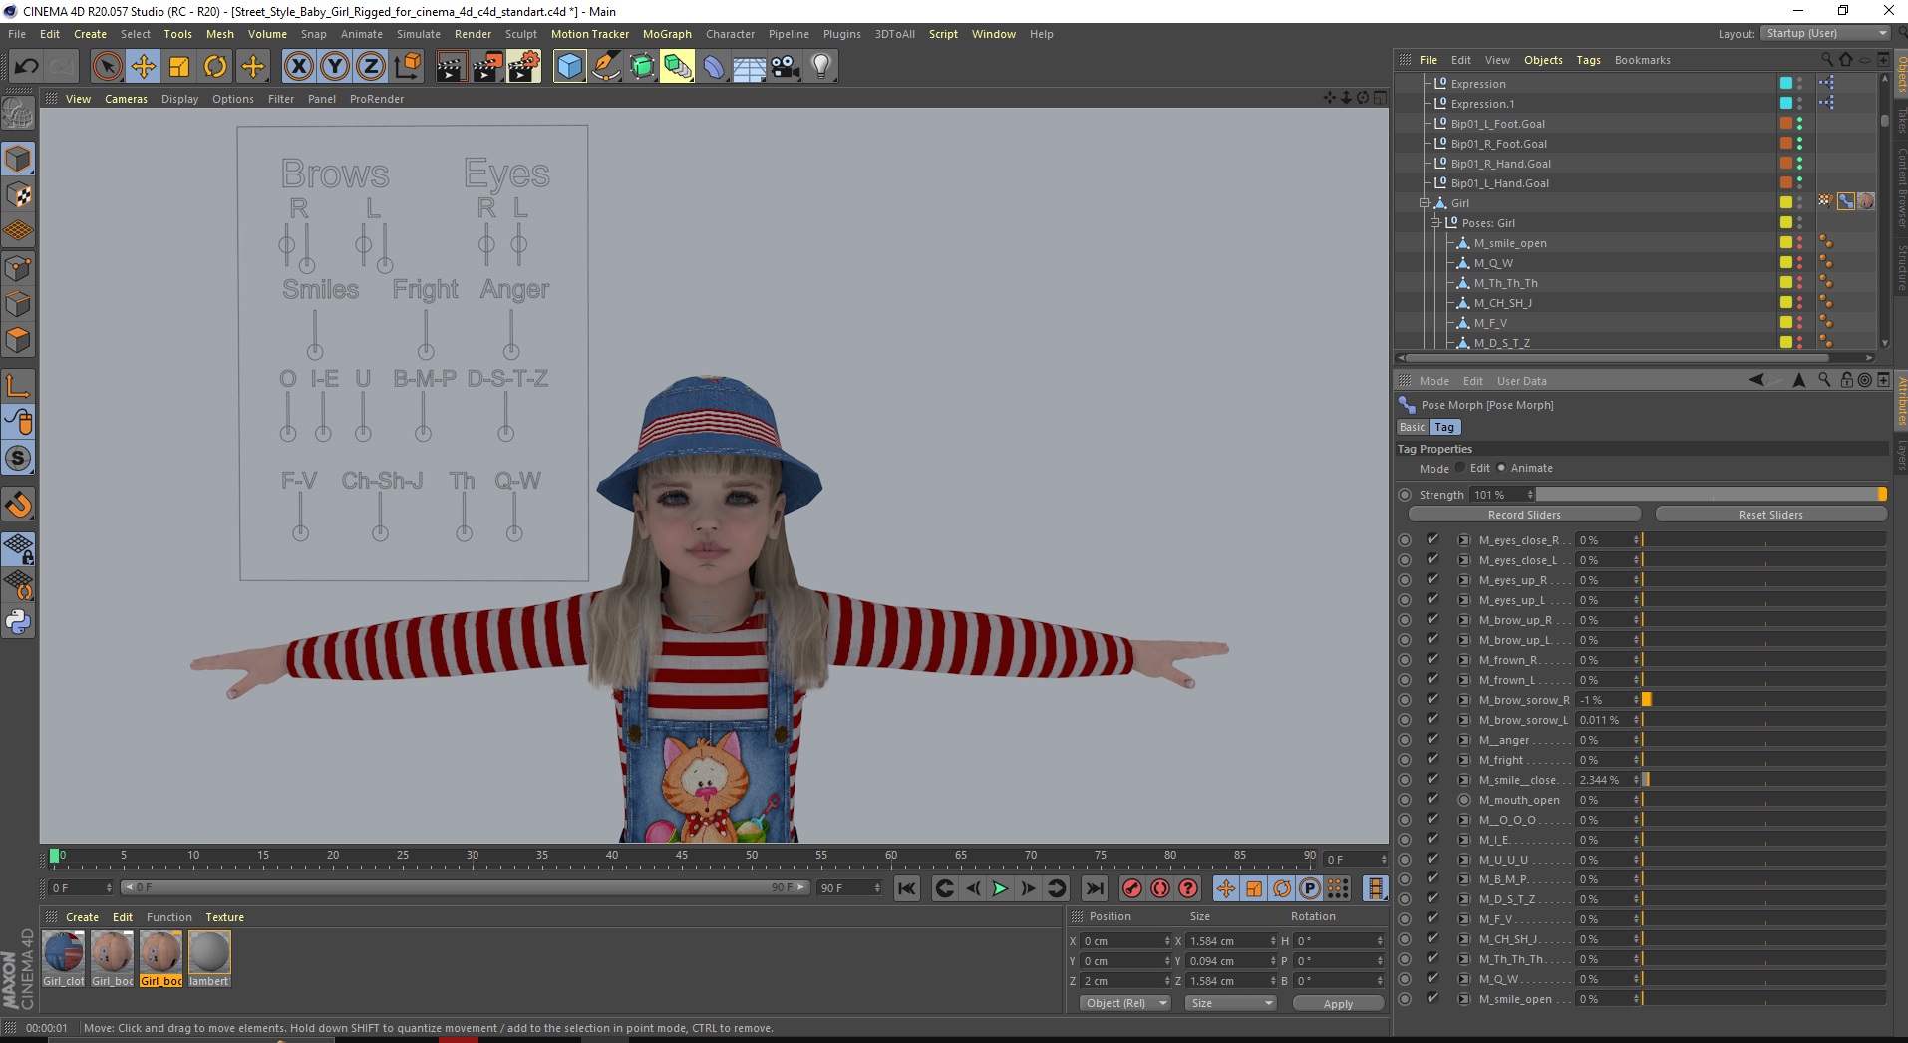Open Edit Render Settings icon

[x=524, y=67]
